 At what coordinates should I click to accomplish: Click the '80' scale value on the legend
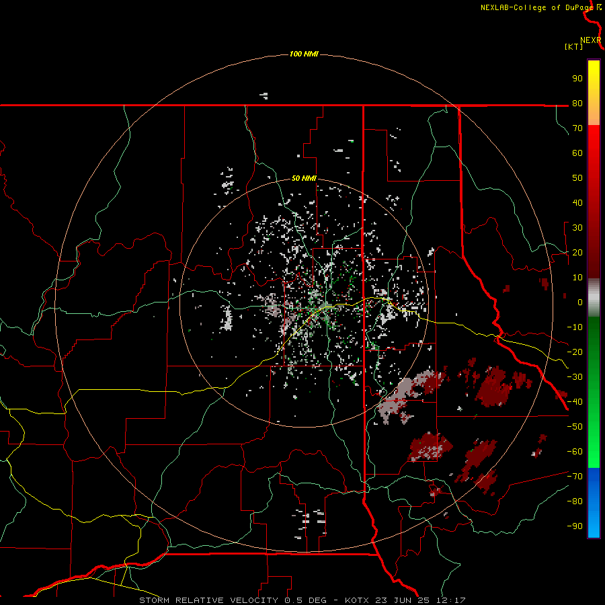click(x=577, y=103)
